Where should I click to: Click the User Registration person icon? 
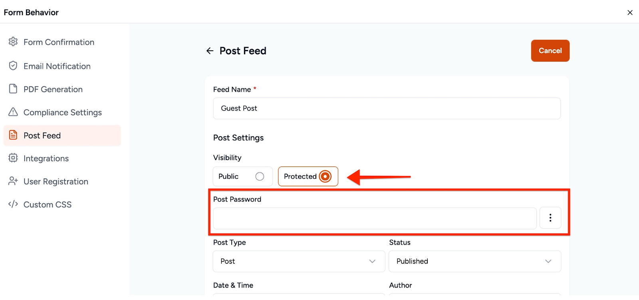click(x=13, y=181)
